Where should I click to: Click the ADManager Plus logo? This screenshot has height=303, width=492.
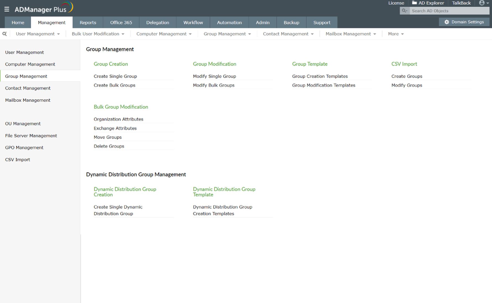click(44, 8)
